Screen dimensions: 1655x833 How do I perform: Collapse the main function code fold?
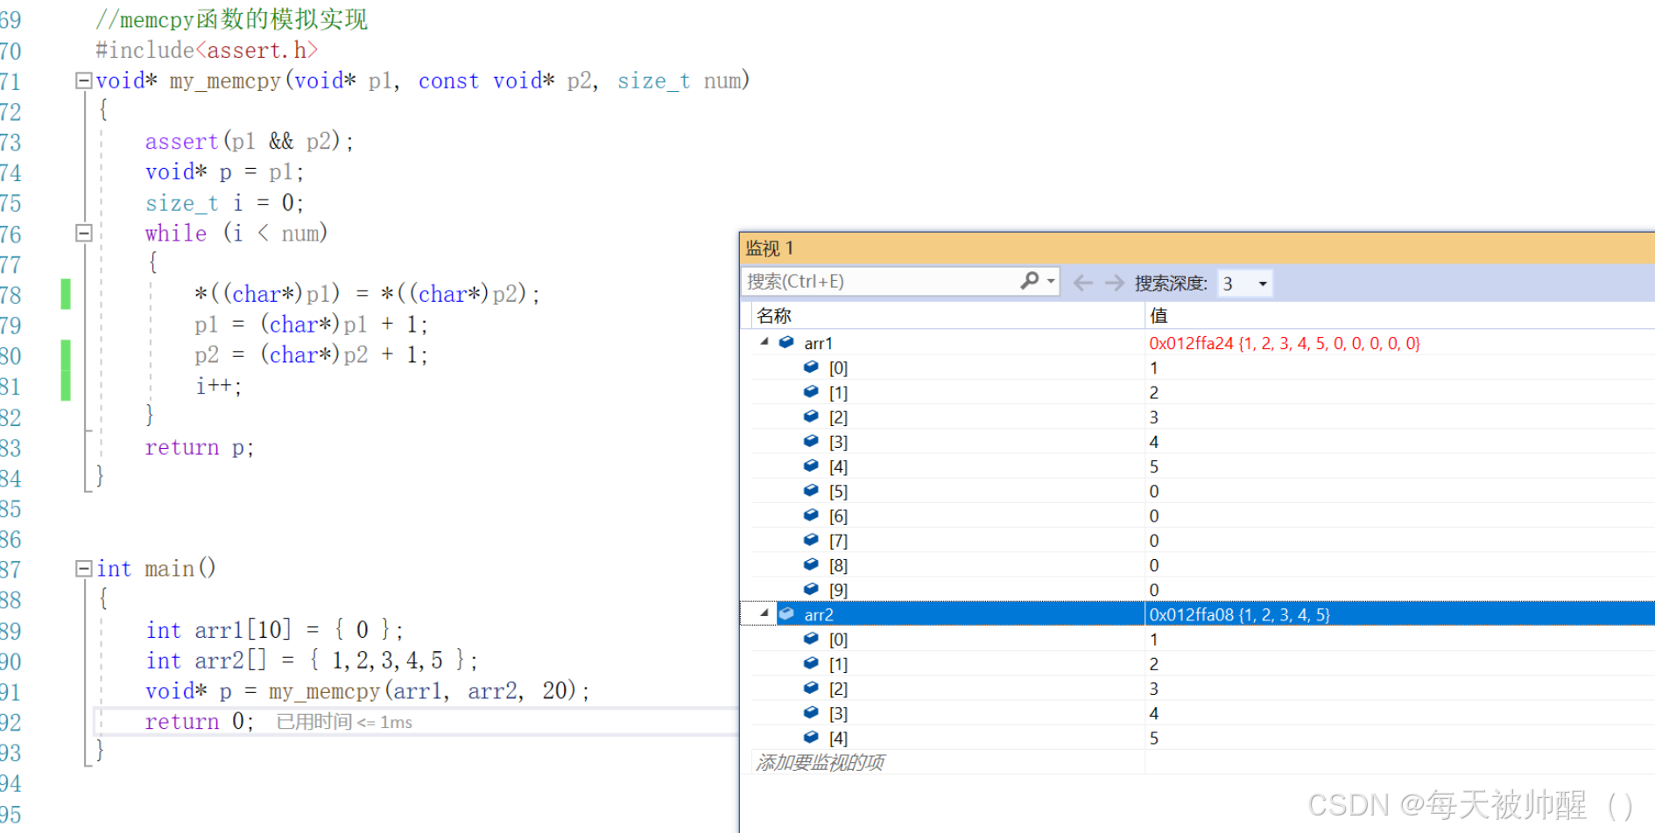(83, 568)
